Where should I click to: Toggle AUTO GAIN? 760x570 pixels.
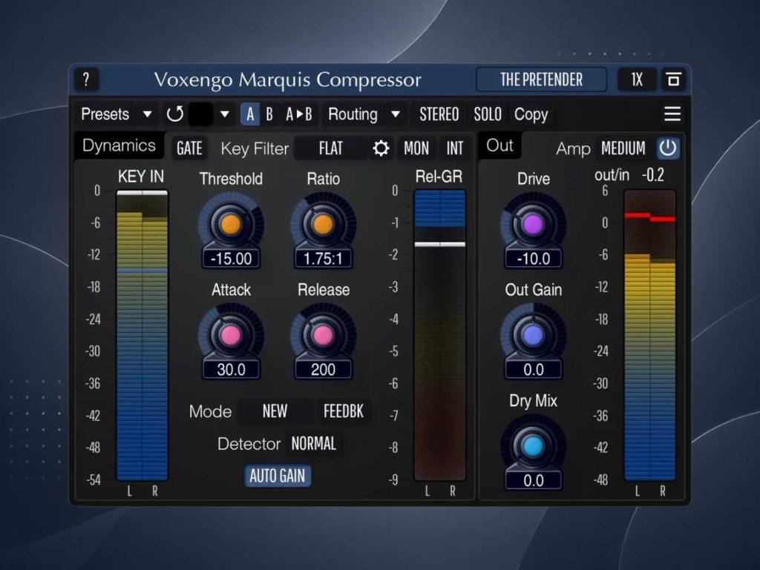(x=278, y=476)
